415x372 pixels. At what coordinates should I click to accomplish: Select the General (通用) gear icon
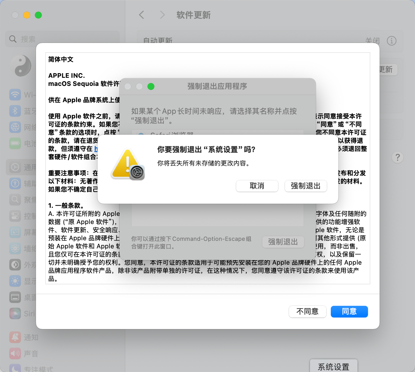click(x=15, y=167)
